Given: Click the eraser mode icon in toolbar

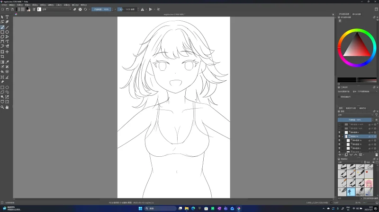Looking at the screenshot, I should pyautogui.click(x=74, y=9).
